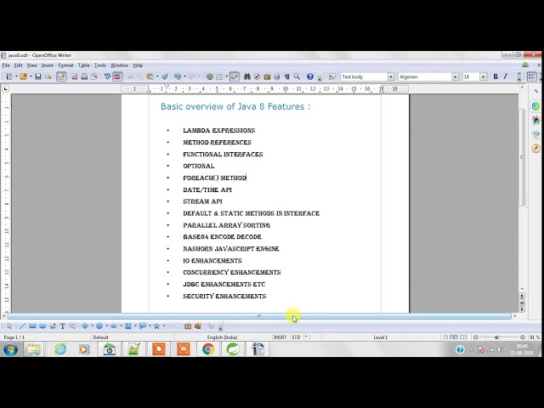Click the English (India) language status
This screenshot has height=408, width=544.
[x=222, y=337]
